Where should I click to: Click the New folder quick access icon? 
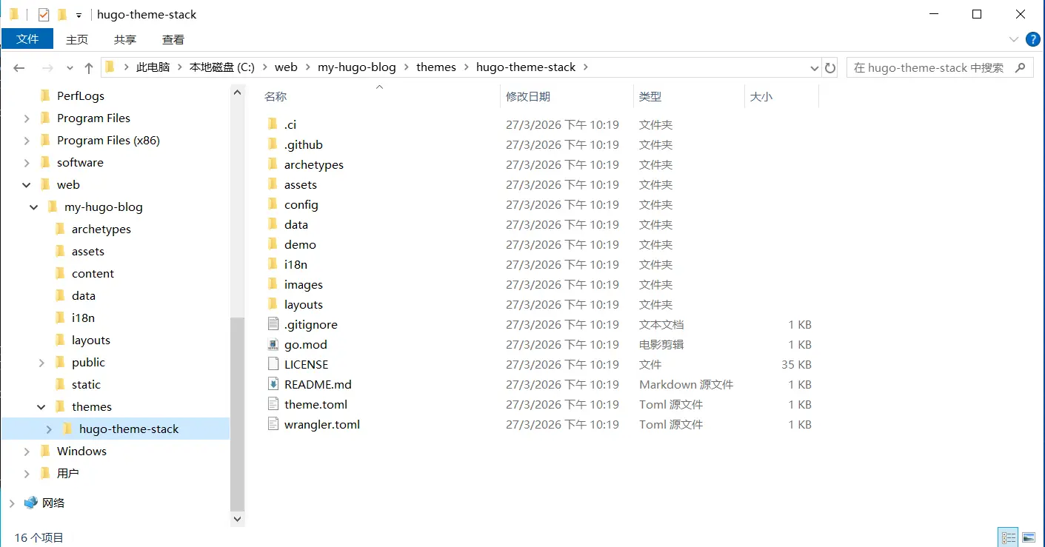pos(62,14)
